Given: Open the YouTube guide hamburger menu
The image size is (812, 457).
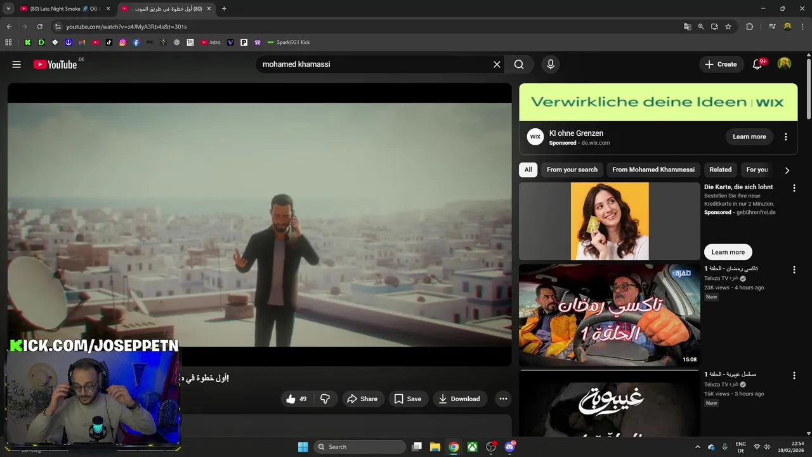Looking at the screenshot, I should (x=16, y=64).
